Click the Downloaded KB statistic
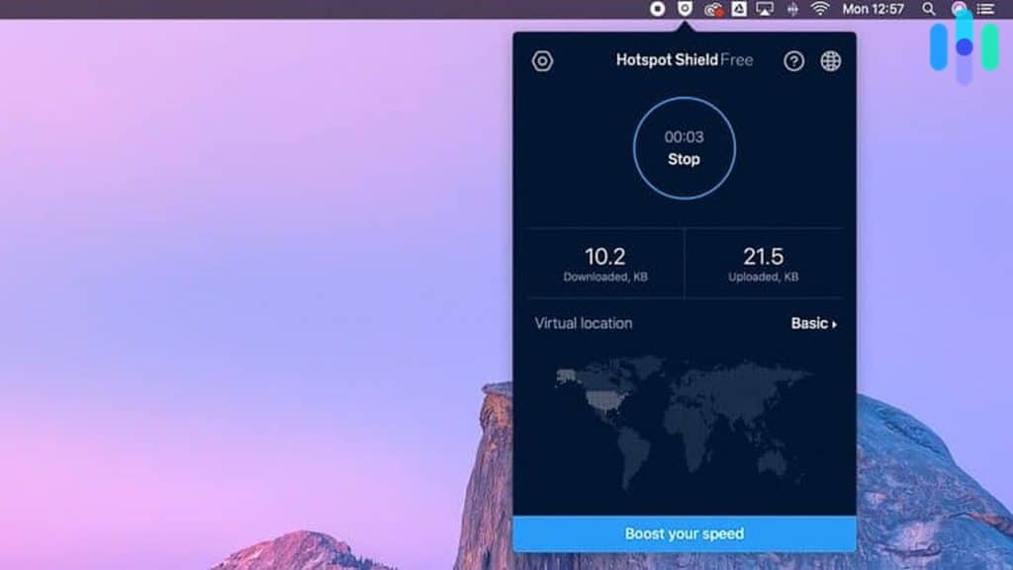The height and width of the screenshot is (570, 1013). pos(605,263)
